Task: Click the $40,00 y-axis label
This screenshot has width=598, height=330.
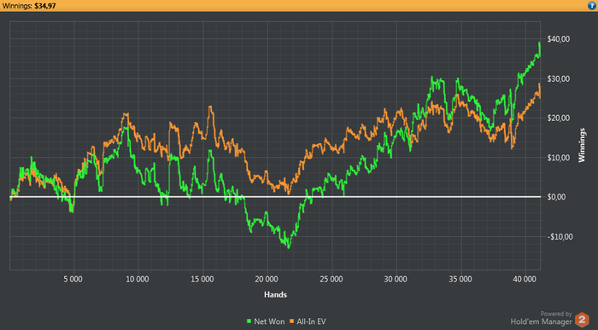Action: click(x=559, y=39)
